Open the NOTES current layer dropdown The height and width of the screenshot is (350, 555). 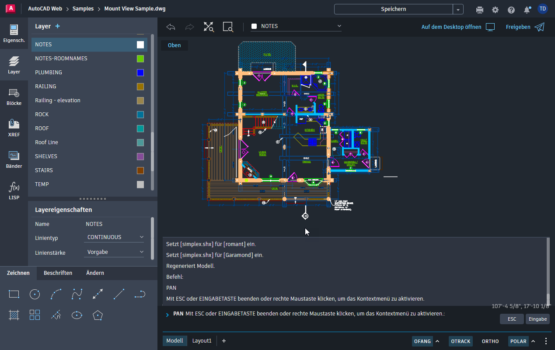(x=296, y=26)
